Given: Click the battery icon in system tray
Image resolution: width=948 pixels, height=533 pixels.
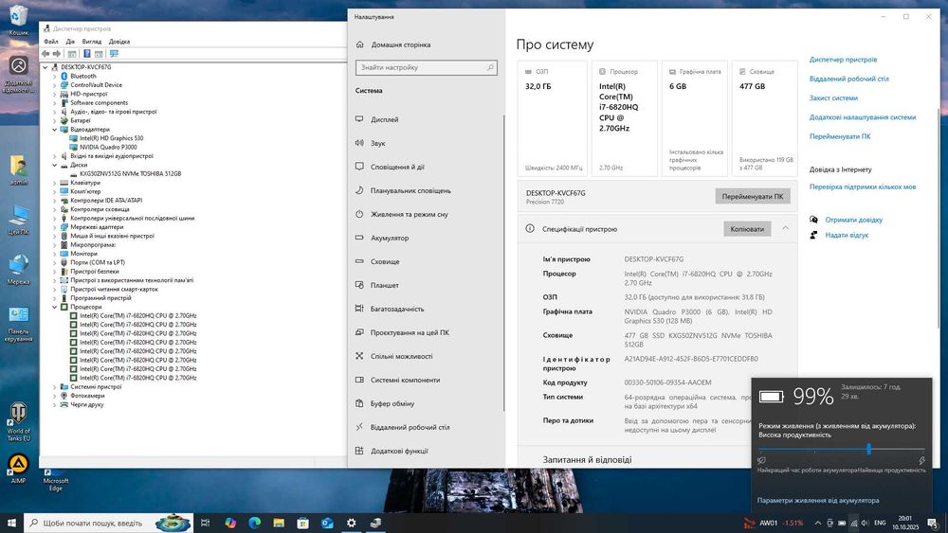Looking at the screenshot, I should point(842,523).
